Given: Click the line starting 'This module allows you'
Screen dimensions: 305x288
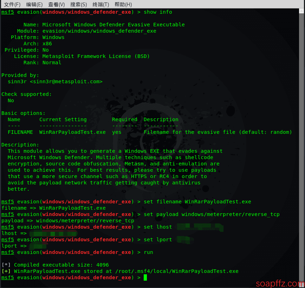Looking at the screenshot, I should [x=115, y=151].
